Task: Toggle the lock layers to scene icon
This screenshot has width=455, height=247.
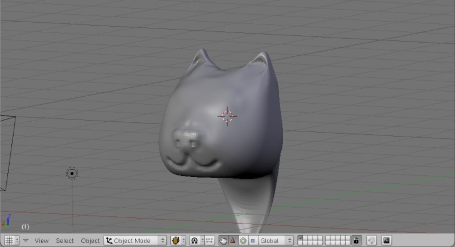Action: (x=356, y=240)
